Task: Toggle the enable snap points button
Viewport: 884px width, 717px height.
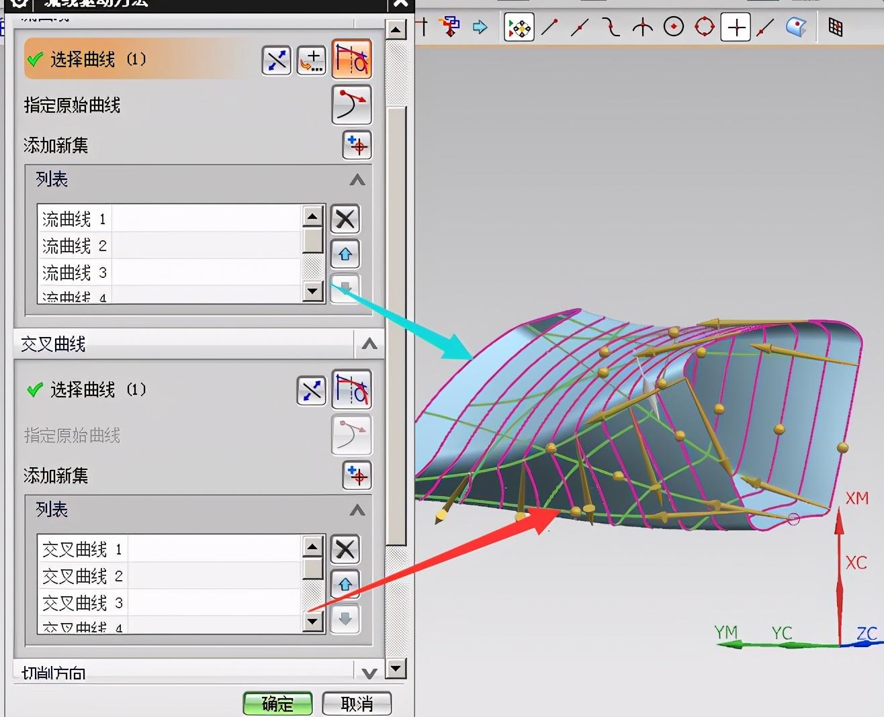Action: (x=519, y=28)
